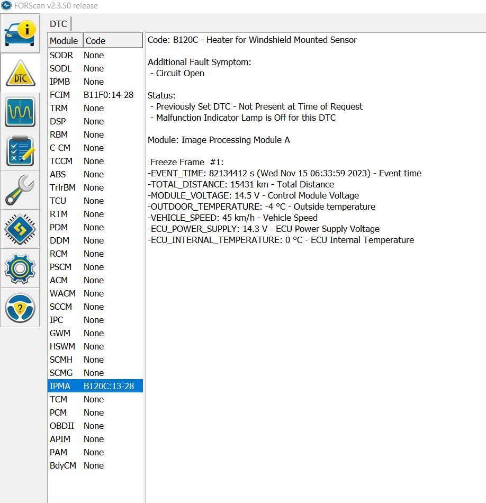Select the ABS module row
The width and height of the screenshot is (486, 503).
tap(95, 174)
